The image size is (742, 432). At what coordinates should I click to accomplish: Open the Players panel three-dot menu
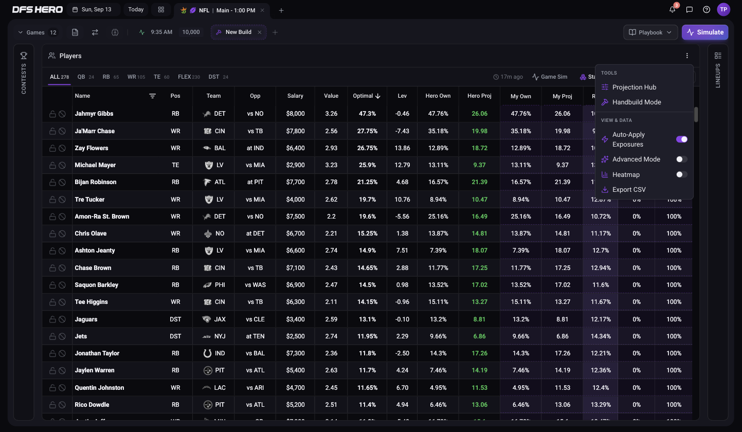687,56
